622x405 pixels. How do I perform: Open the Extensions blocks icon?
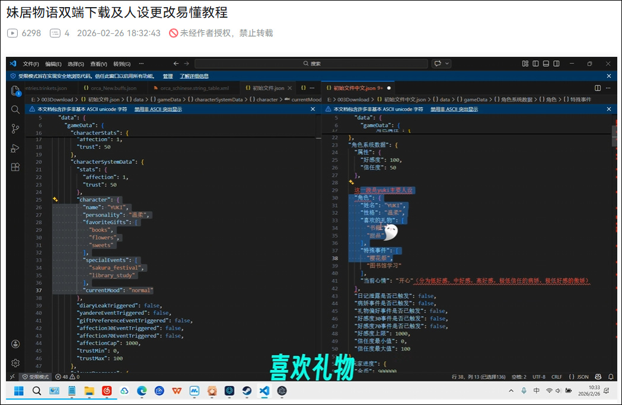coord(15,167)
